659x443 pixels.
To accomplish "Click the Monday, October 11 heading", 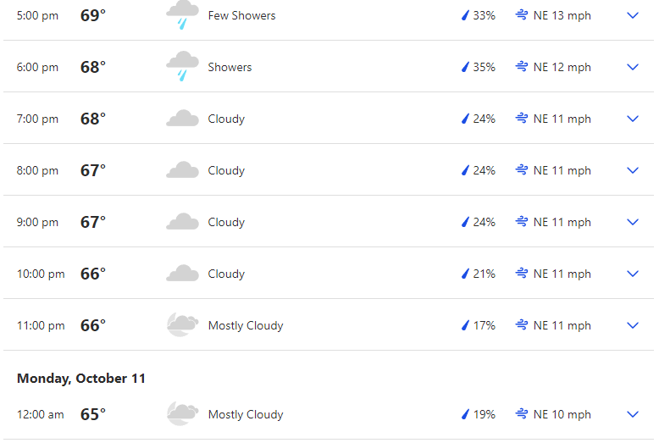I will pos(81,379).
